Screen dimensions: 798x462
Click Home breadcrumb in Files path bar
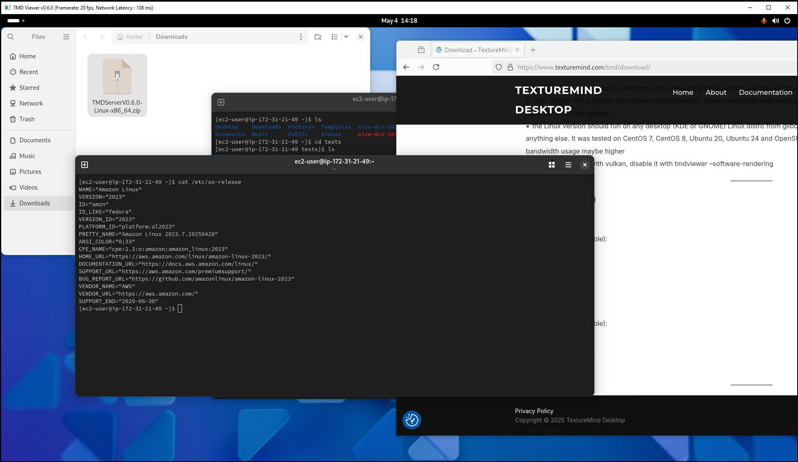coord(130,37)
